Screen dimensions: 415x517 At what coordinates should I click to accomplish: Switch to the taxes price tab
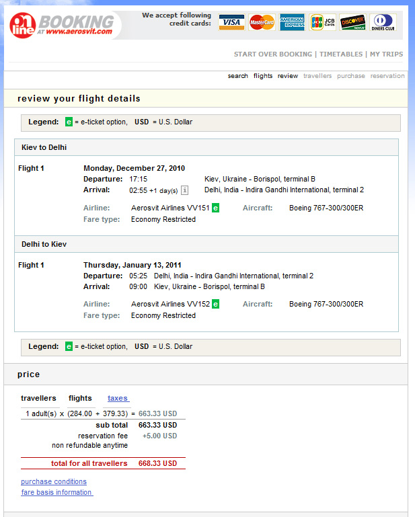[118, 398]
